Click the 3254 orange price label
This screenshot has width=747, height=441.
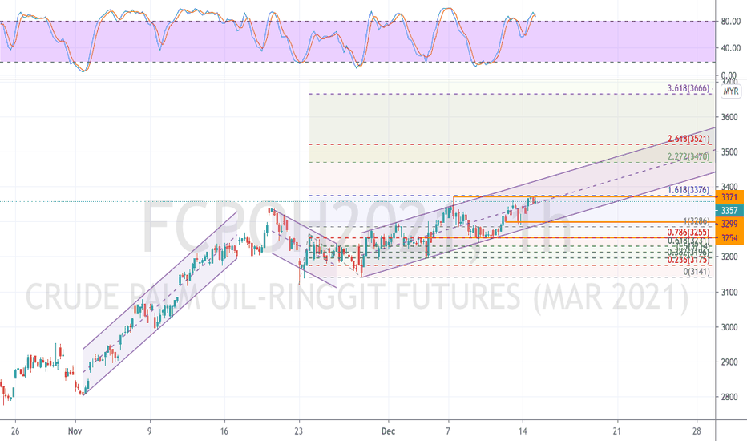[729, 238]
